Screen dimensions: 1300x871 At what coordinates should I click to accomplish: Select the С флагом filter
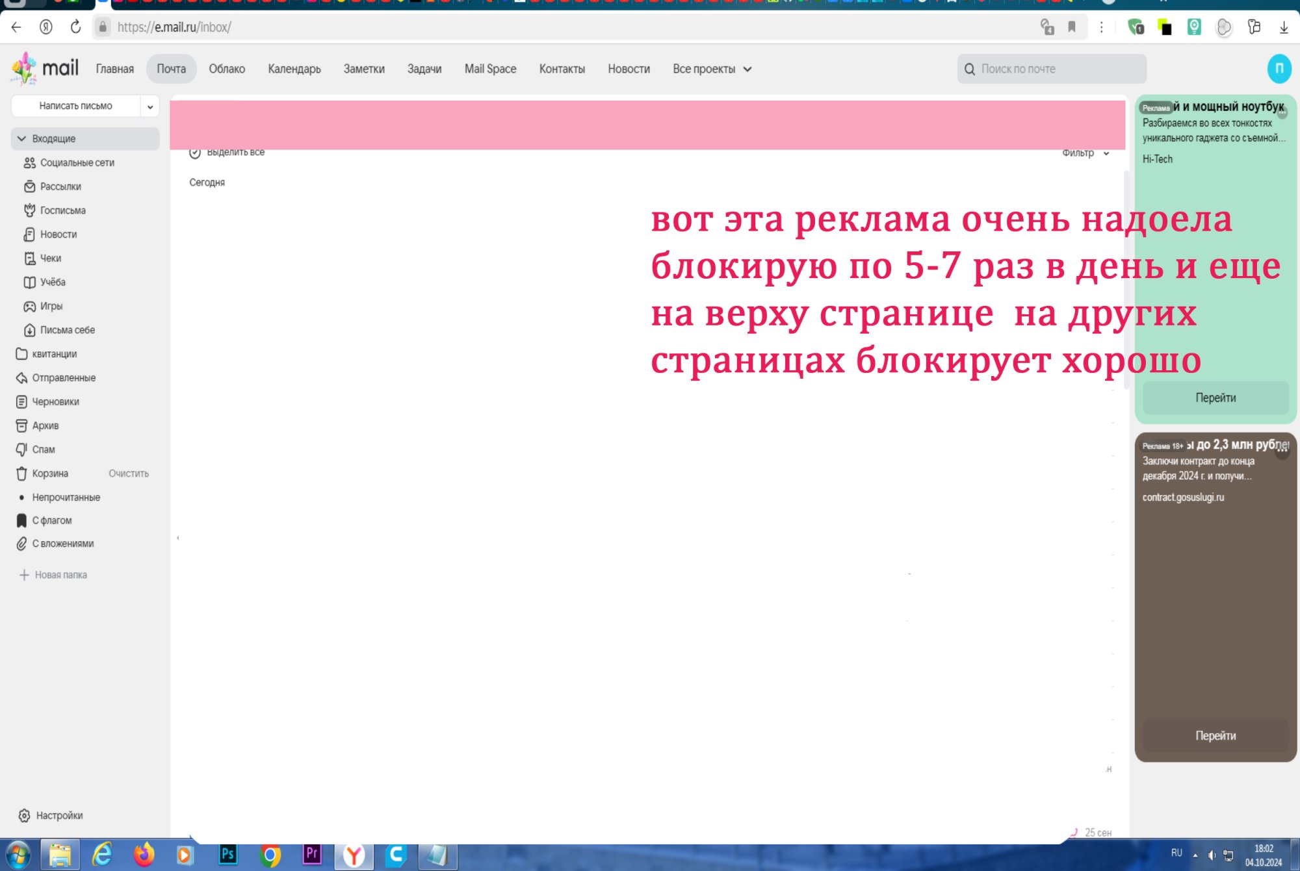coord(51,520)
